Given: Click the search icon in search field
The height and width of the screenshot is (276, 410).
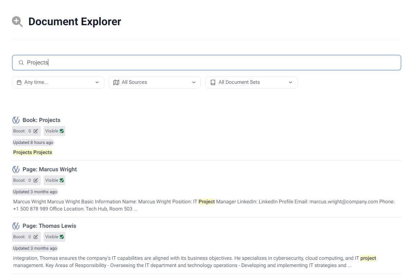Looking at the screenshot, I should click(21, 63).
